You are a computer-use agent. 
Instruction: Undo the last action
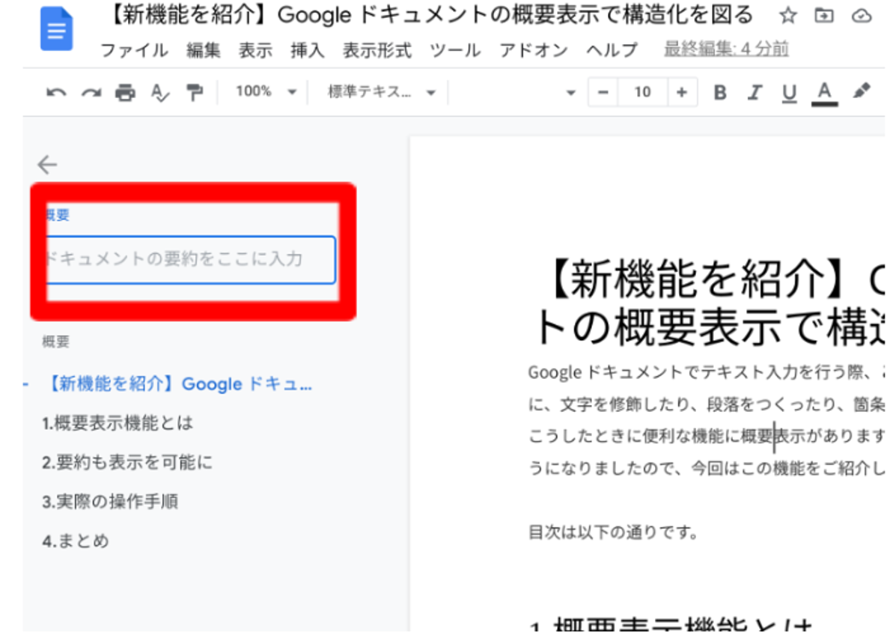[x=56, y=92]
